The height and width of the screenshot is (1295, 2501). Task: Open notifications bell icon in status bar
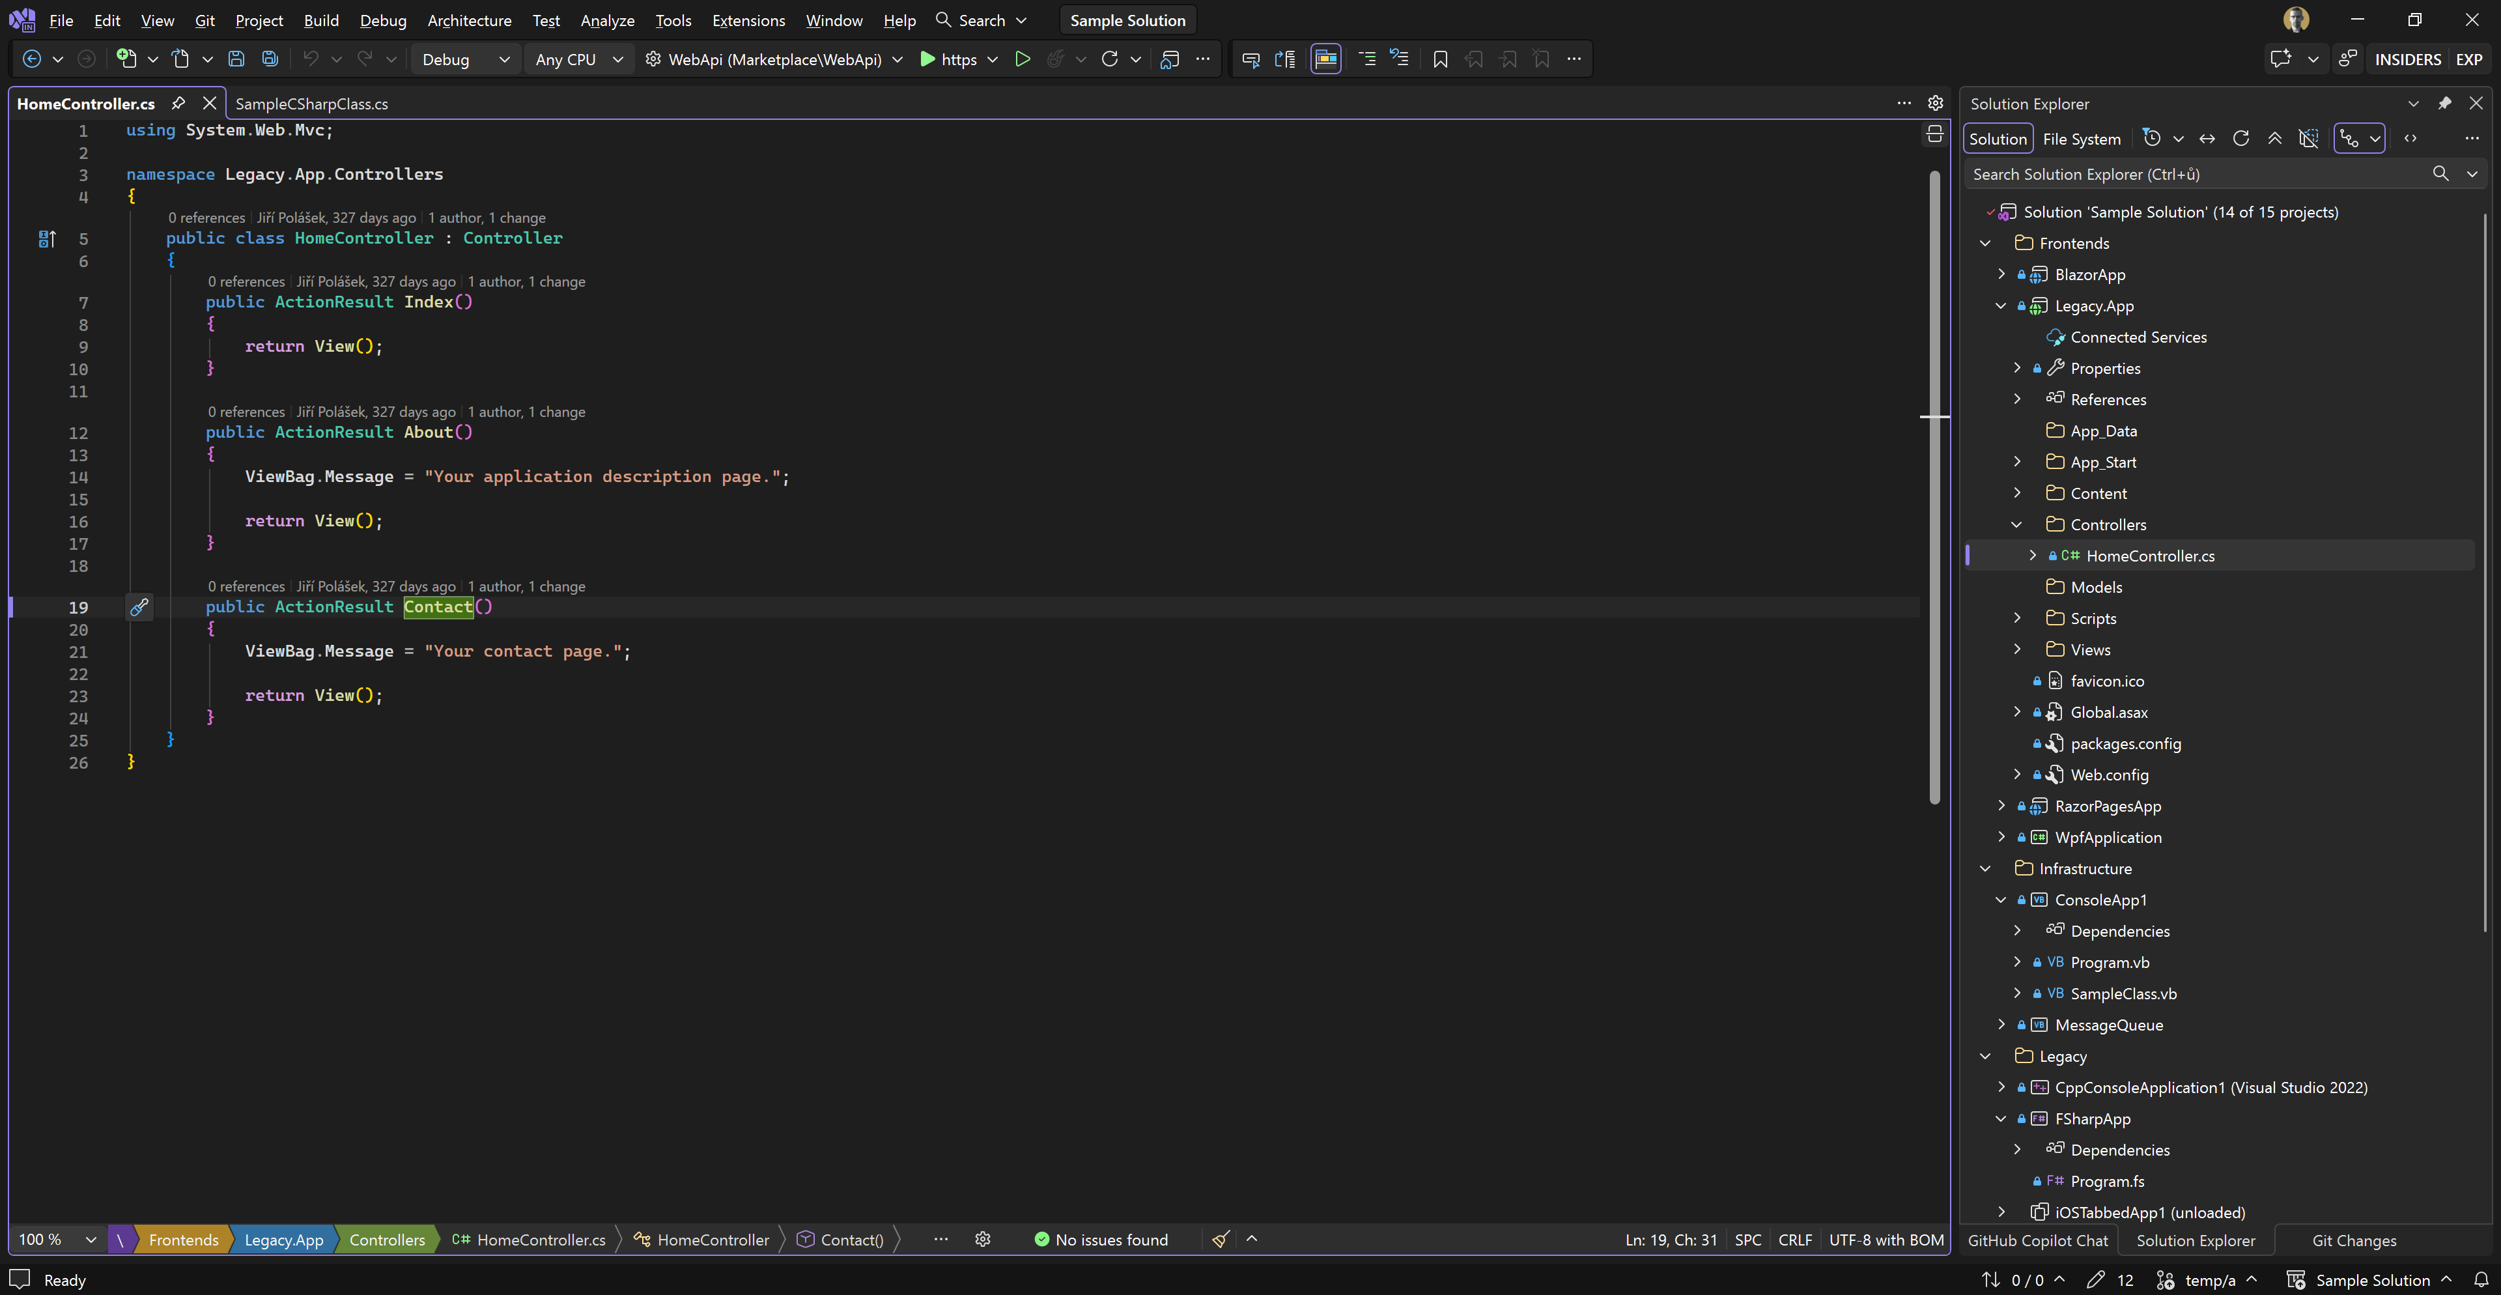pos(2481,1279)
